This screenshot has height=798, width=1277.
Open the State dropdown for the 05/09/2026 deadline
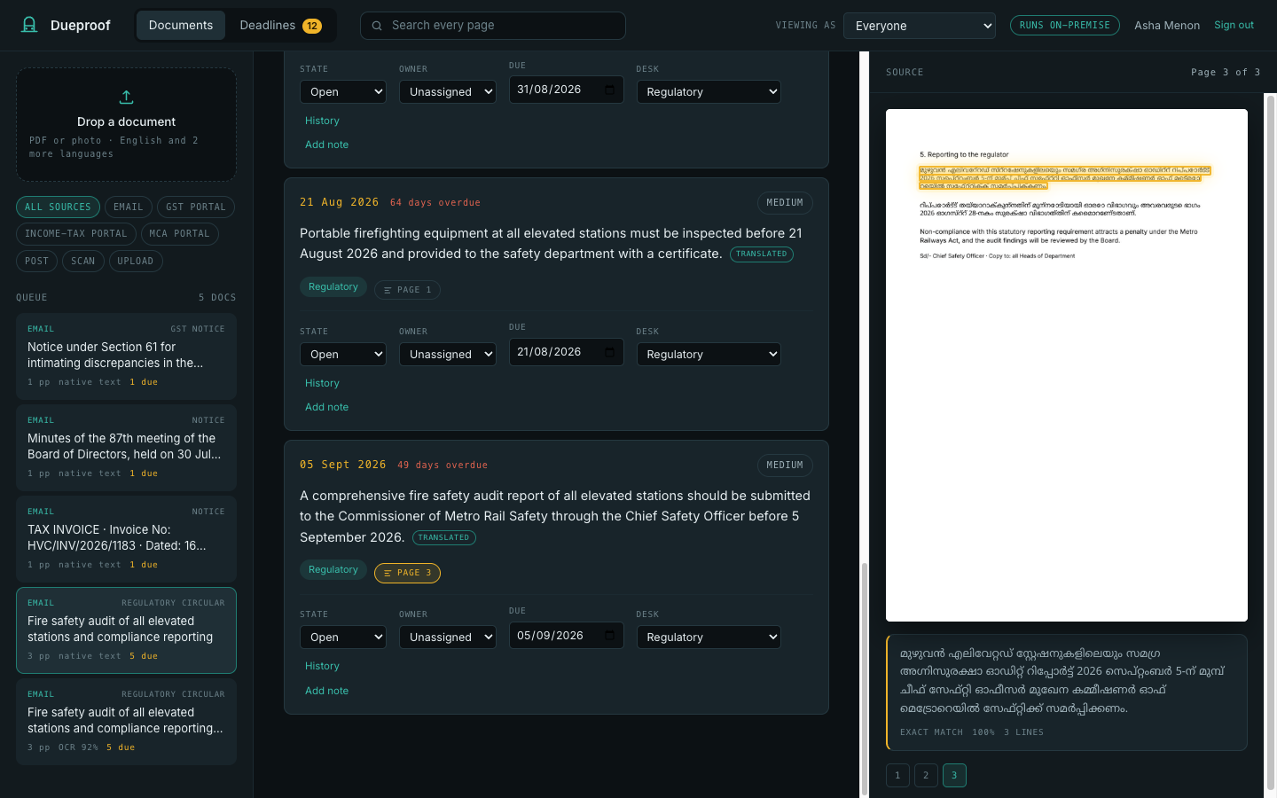pyautogui.click(x=343, y=637)
